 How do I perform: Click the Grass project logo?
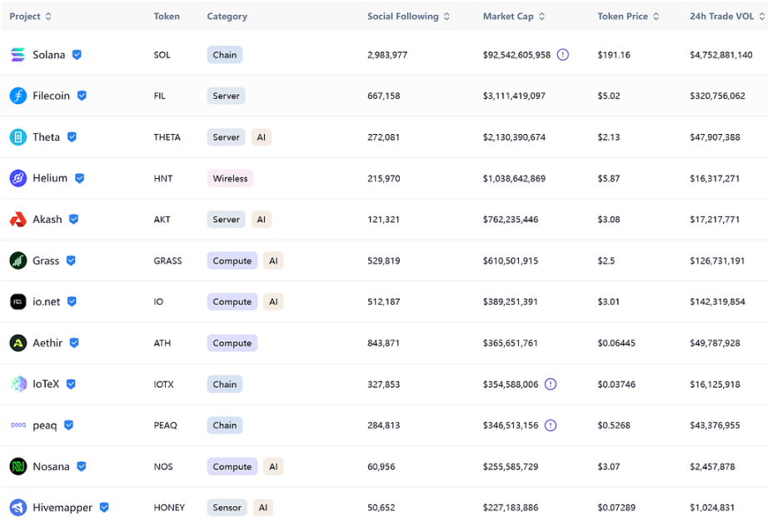(x=18, y=260)
